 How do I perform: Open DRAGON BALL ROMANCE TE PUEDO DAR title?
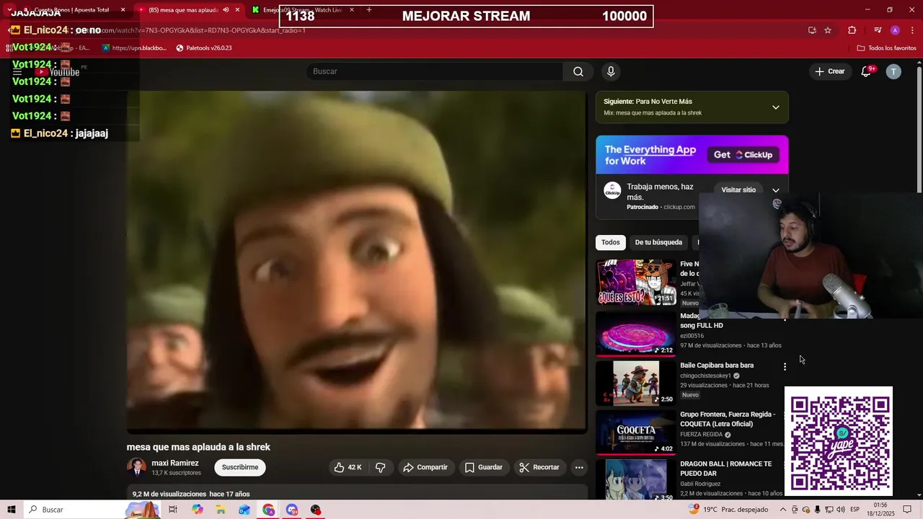(x=726, y=469)
